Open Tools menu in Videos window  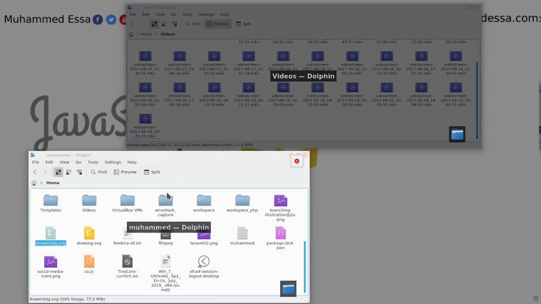tap(187, 14)
